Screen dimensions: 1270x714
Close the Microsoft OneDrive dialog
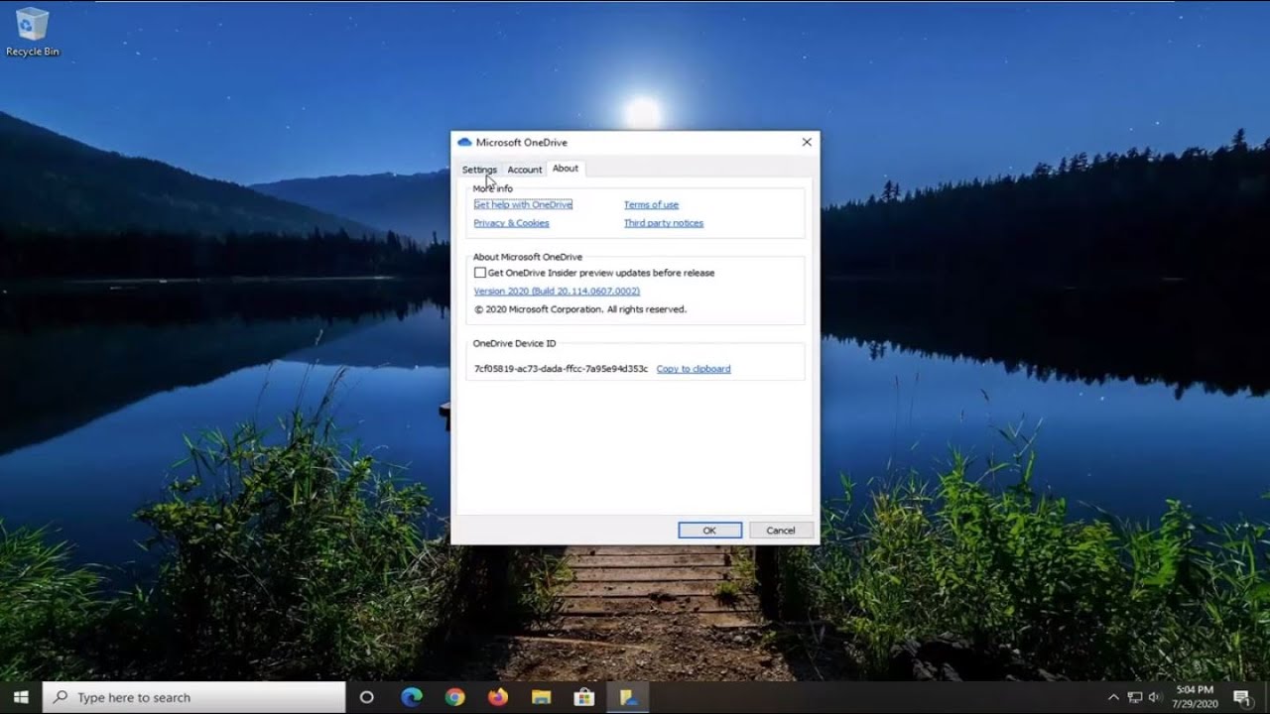click(807, 142)
